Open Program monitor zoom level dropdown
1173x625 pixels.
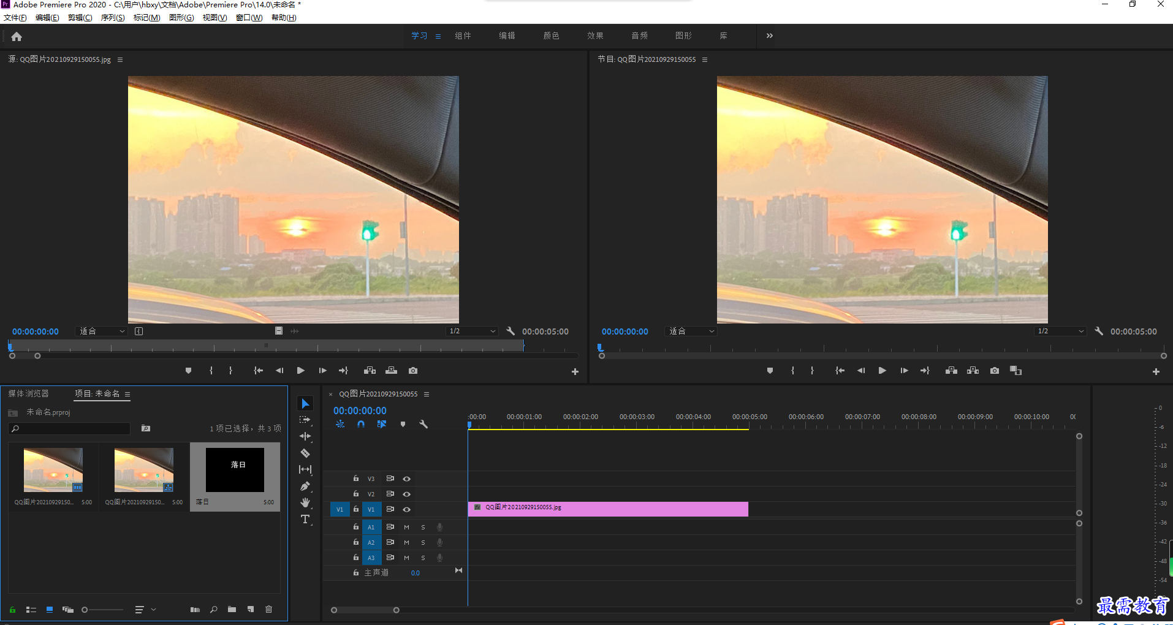[x=691, y=331]
